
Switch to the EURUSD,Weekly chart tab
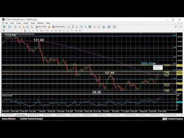coord(130,115)
